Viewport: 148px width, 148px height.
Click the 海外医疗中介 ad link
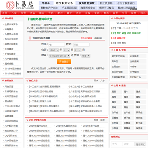(88, 8)
